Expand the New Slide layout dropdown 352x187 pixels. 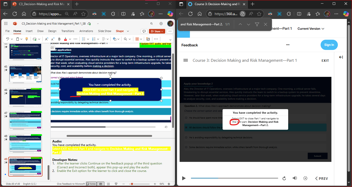(x=39, y=39)
